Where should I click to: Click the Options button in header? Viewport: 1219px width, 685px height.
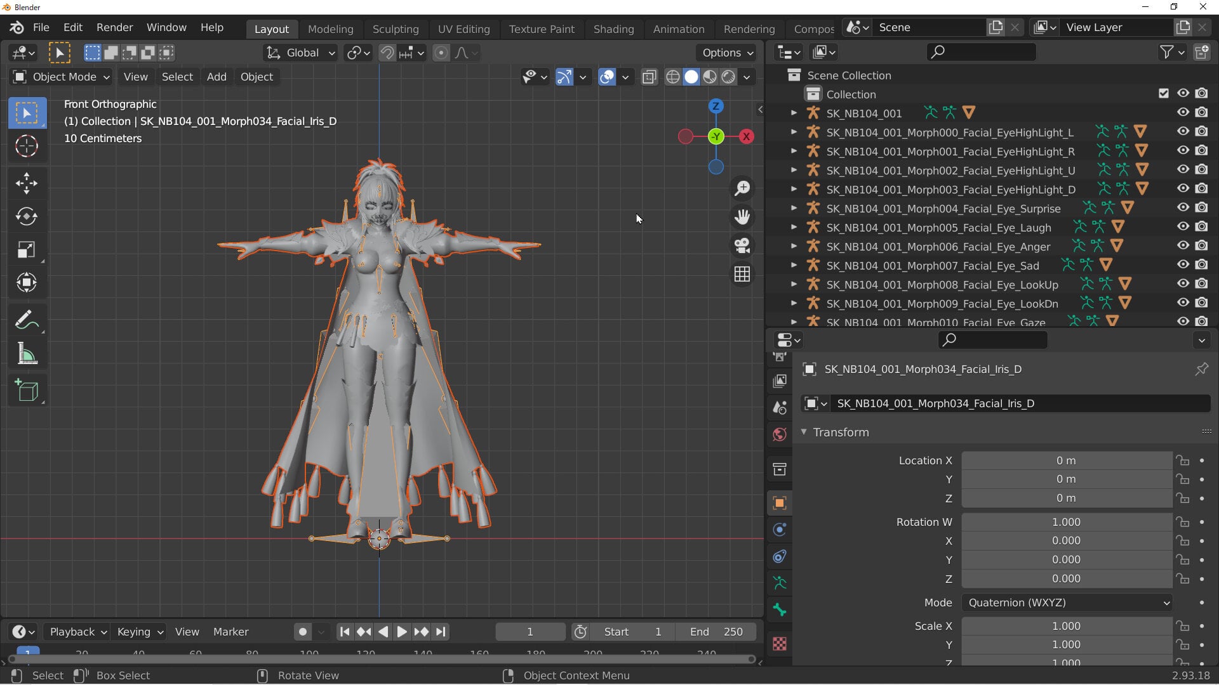(x=728, y=53)
